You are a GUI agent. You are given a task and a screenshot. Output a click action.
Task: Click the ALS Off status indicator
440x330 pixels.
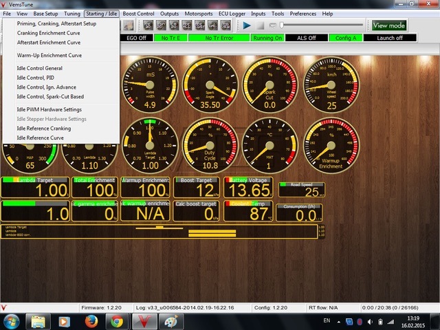pyautogui.click(x=307, y=38)
